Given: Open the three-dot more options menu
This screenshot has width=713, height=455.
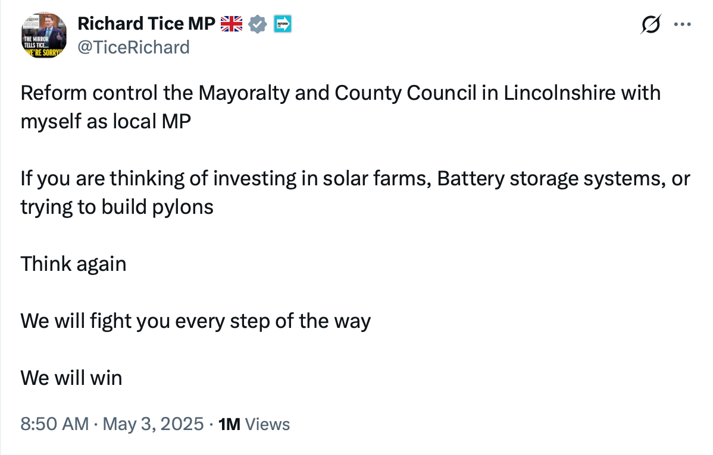Looking at the screenshot, I should click(x=681, y=25).
